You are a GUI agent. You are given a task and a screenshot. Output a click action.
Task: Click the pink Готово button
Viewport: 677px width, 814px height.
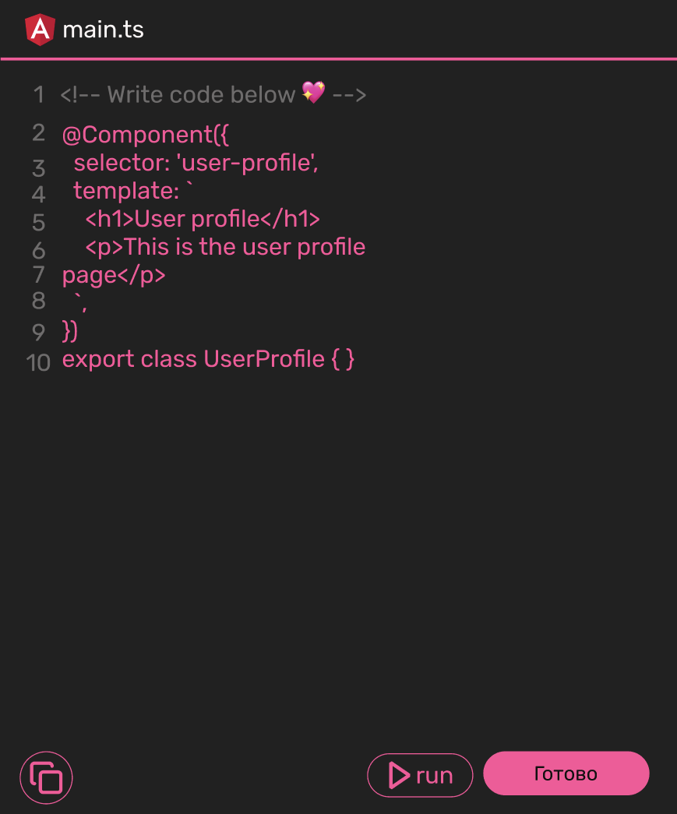tap(566, 773)
